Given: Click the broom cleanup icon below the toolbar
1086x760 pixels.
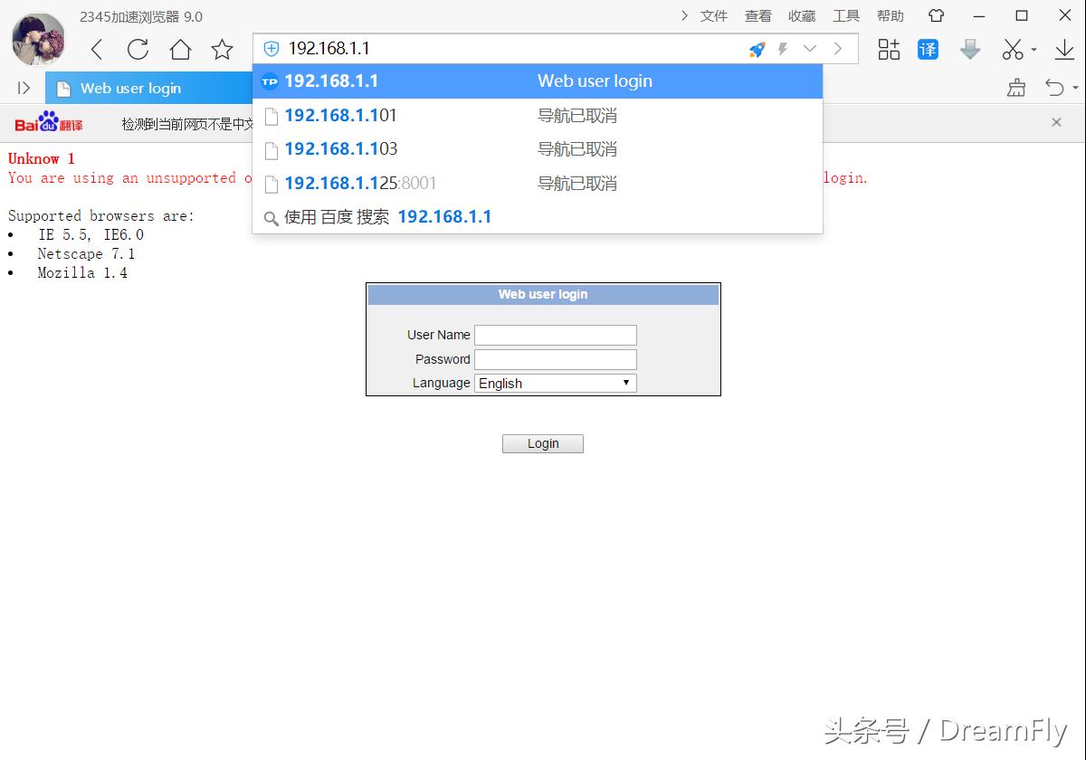Looking at the screenshot, I should click(x=1015, y=88).
